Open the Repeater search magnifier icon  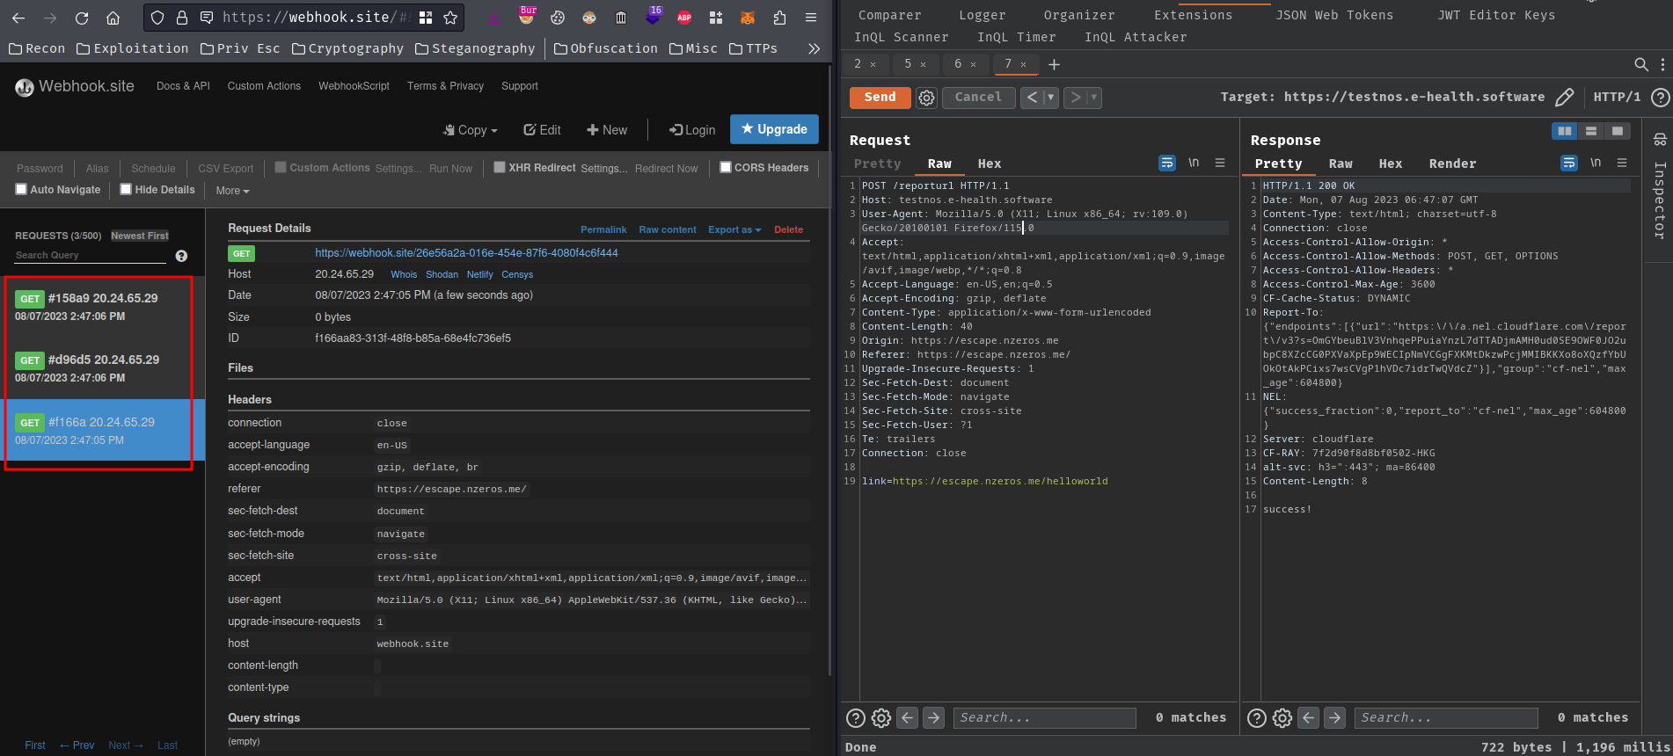click(1641, 64)
